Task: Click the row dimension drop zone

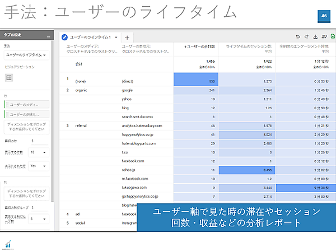Action: point(26,127)
